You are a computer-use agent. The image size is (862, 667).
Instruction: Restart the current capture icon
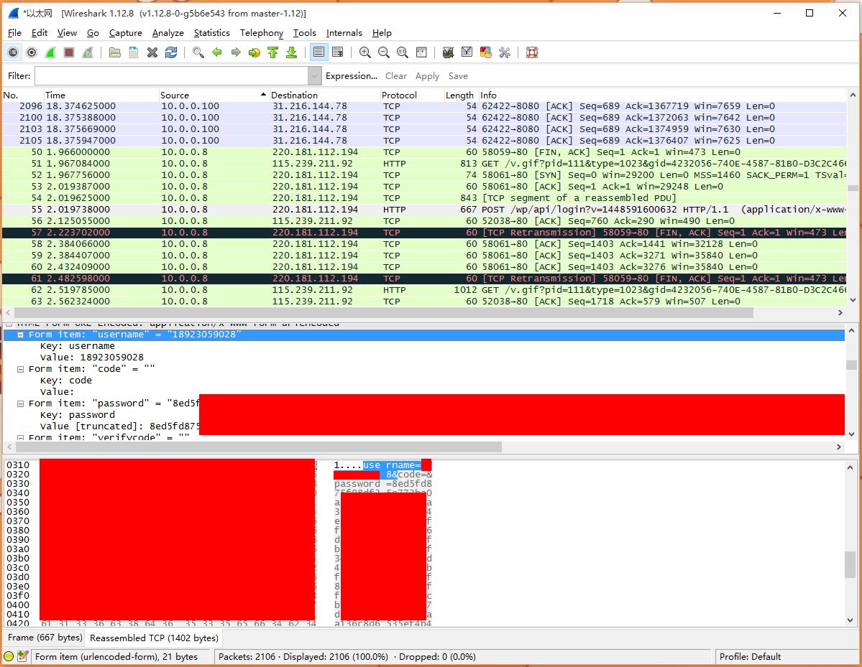coord(88,52)
